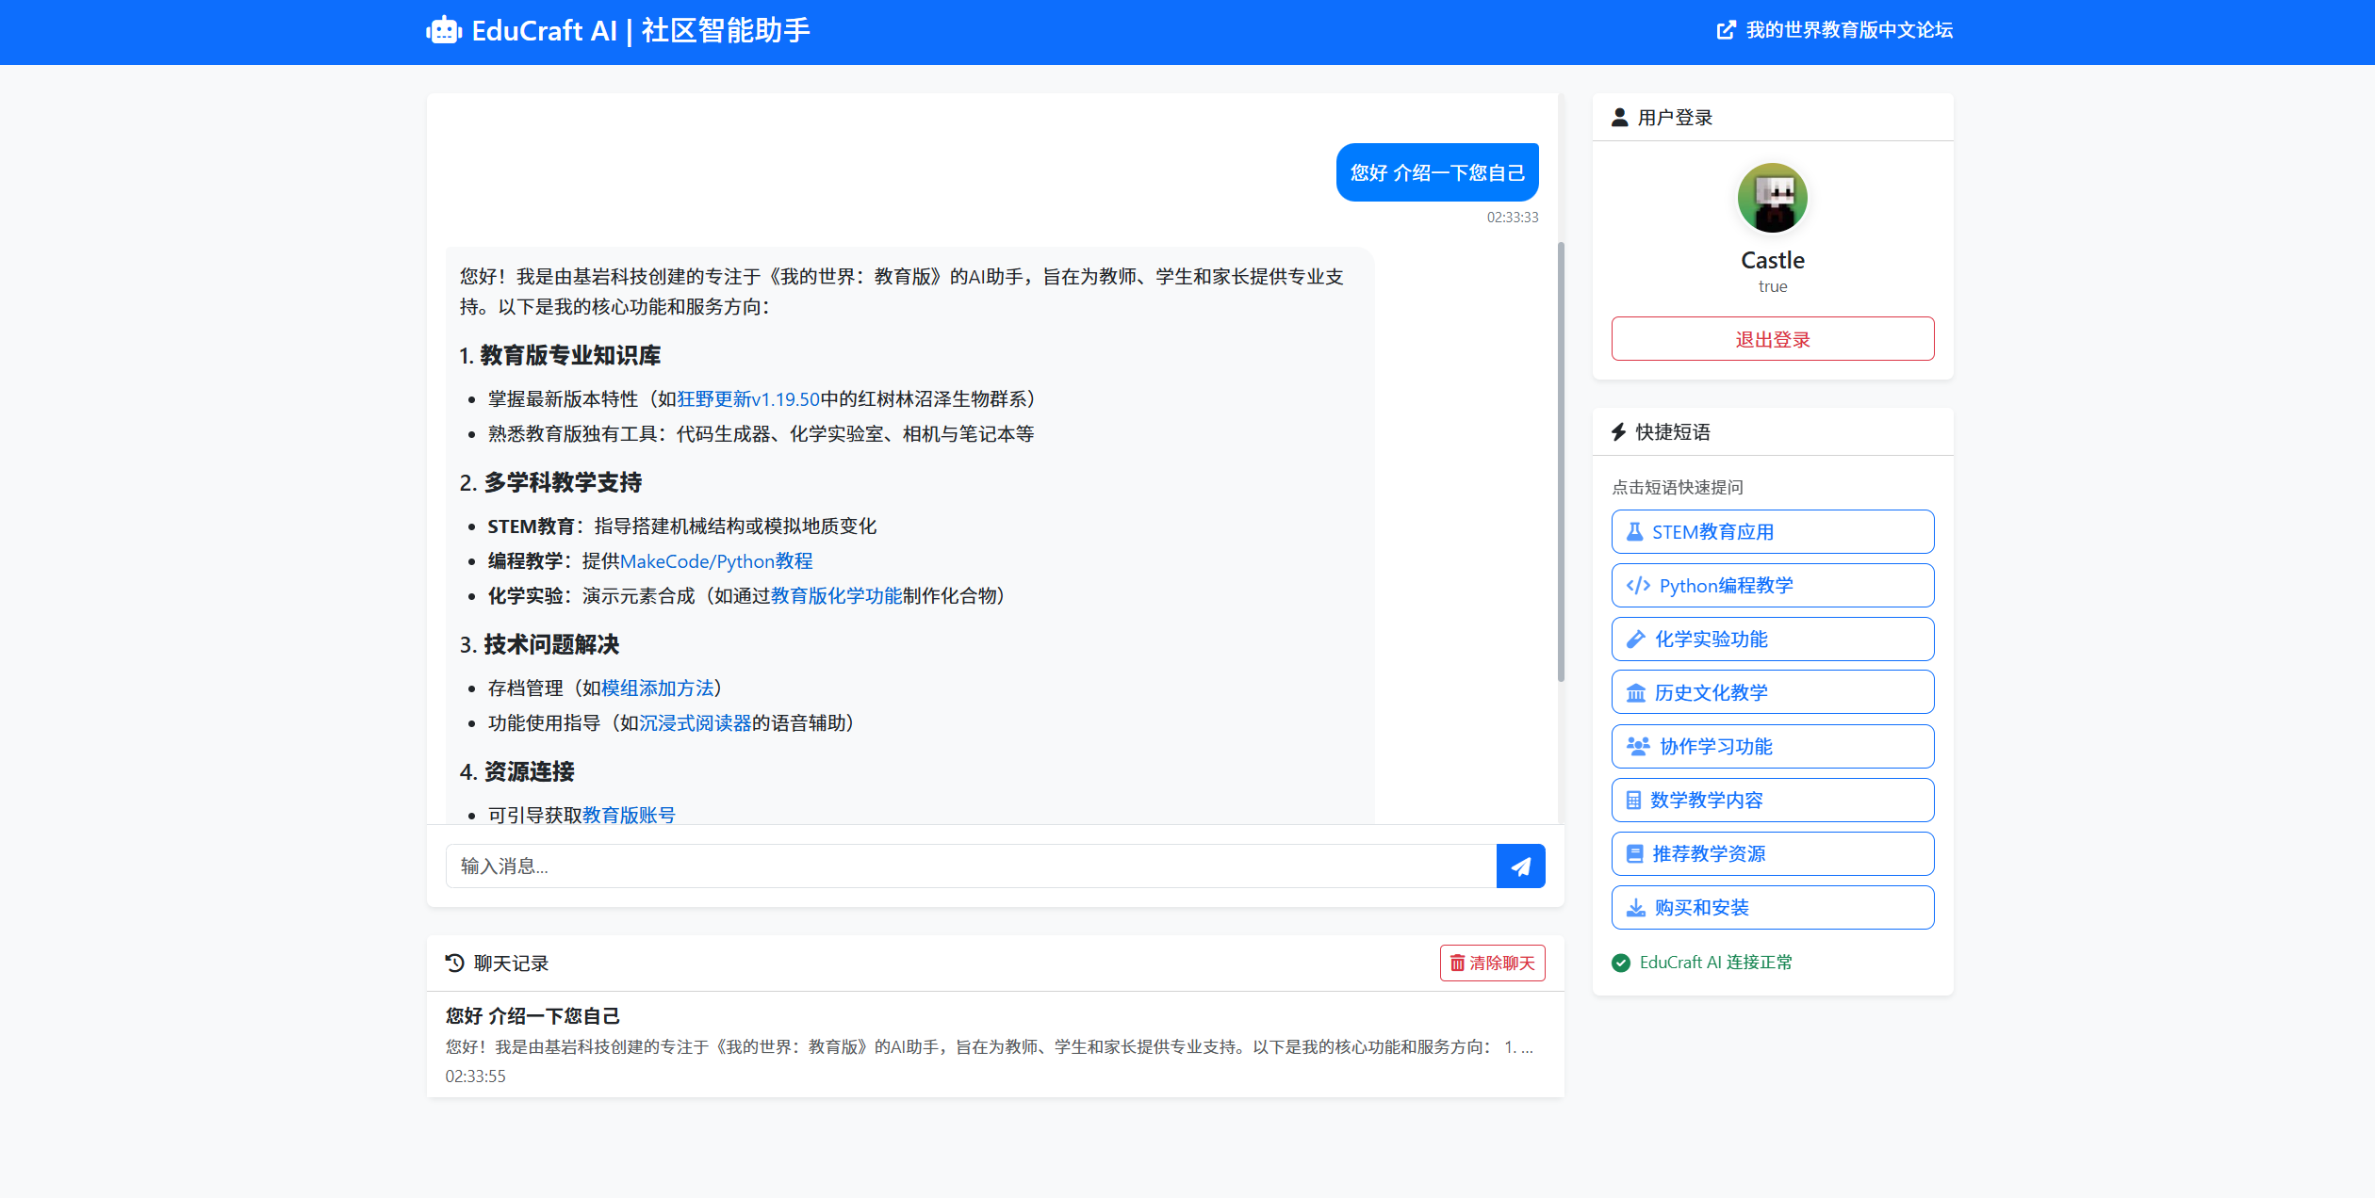
Task: Open the 您好 介绍一下您自己 chat history entry
Action: [x=995, y=1044]
